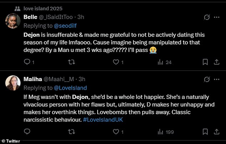Reply to Belle's tweet
Viewport: 226px width, 144px height.
click(x=27, y=62)
